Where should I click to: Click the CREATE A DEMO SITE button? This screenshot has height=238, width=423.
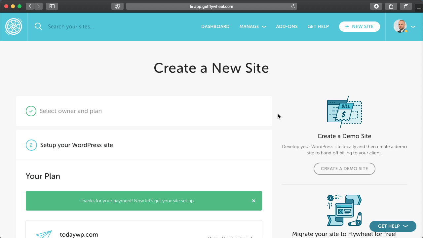344,169
